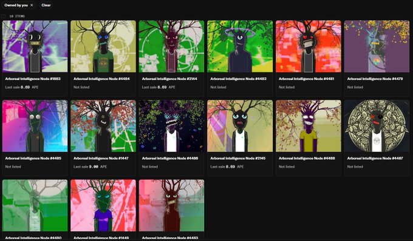The width and height of the screenshot is (413, 241).
Task: Click the 10 ITEMS count text
Action: click(17, 16)
